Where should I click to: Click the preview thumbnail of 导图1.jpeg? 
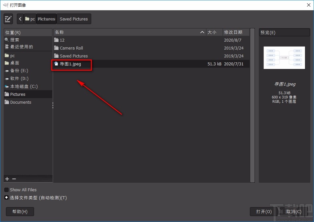(284, 58)
